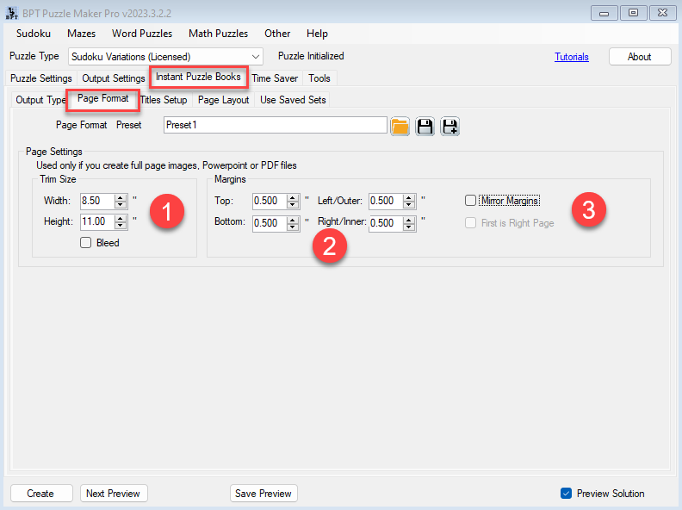Screen dimensions: 682x510
Task: Click the Save Preview button
Action: coord(263,494)
